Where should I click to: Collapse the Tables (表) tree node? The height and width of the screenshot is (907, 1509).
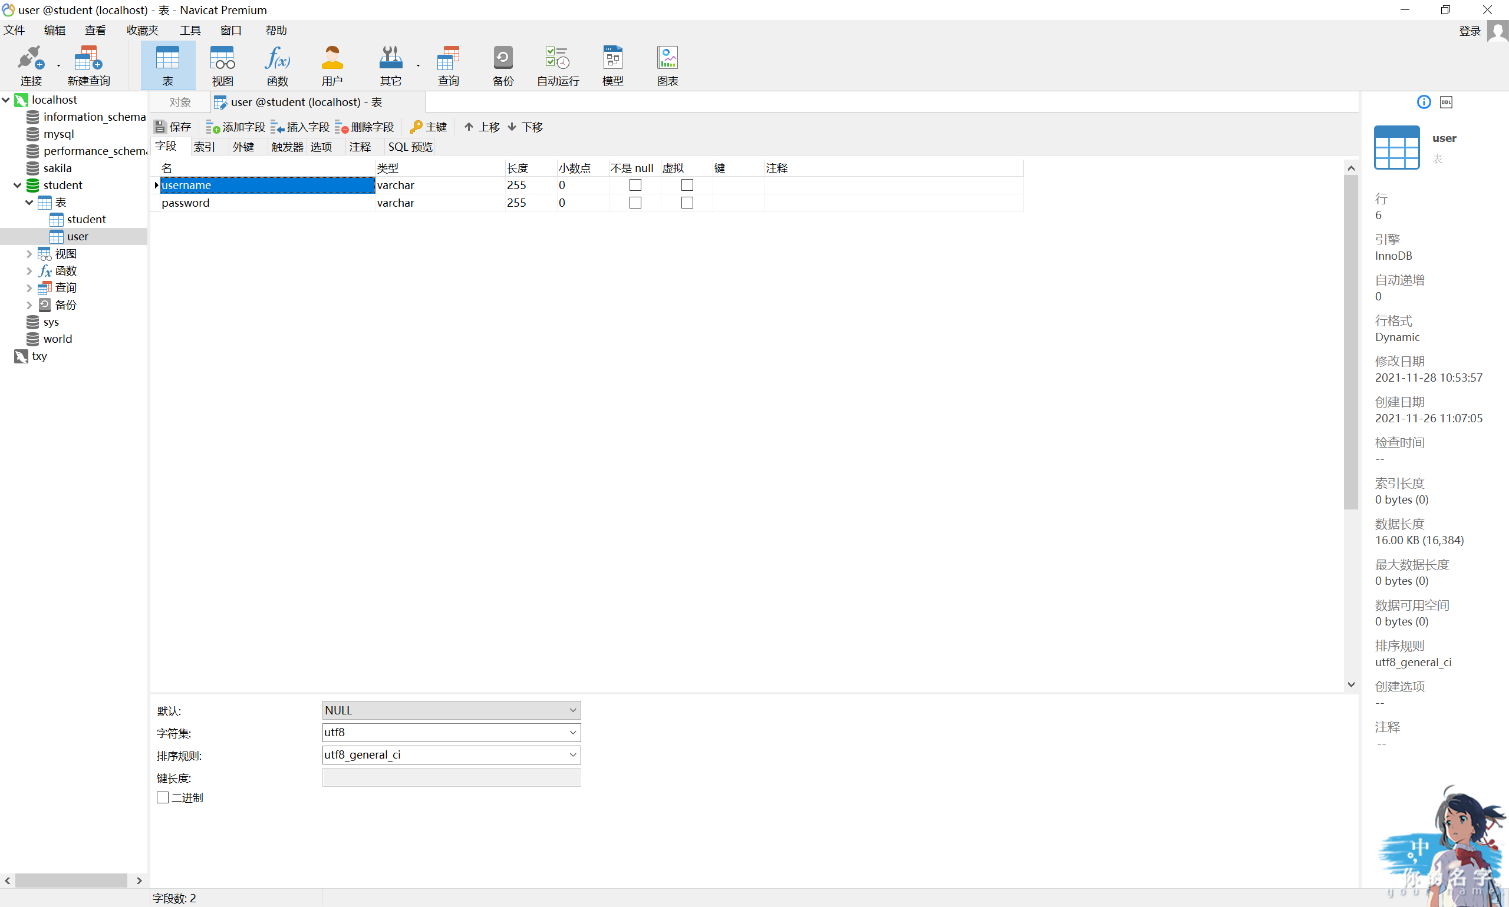(x=29, y=202)
